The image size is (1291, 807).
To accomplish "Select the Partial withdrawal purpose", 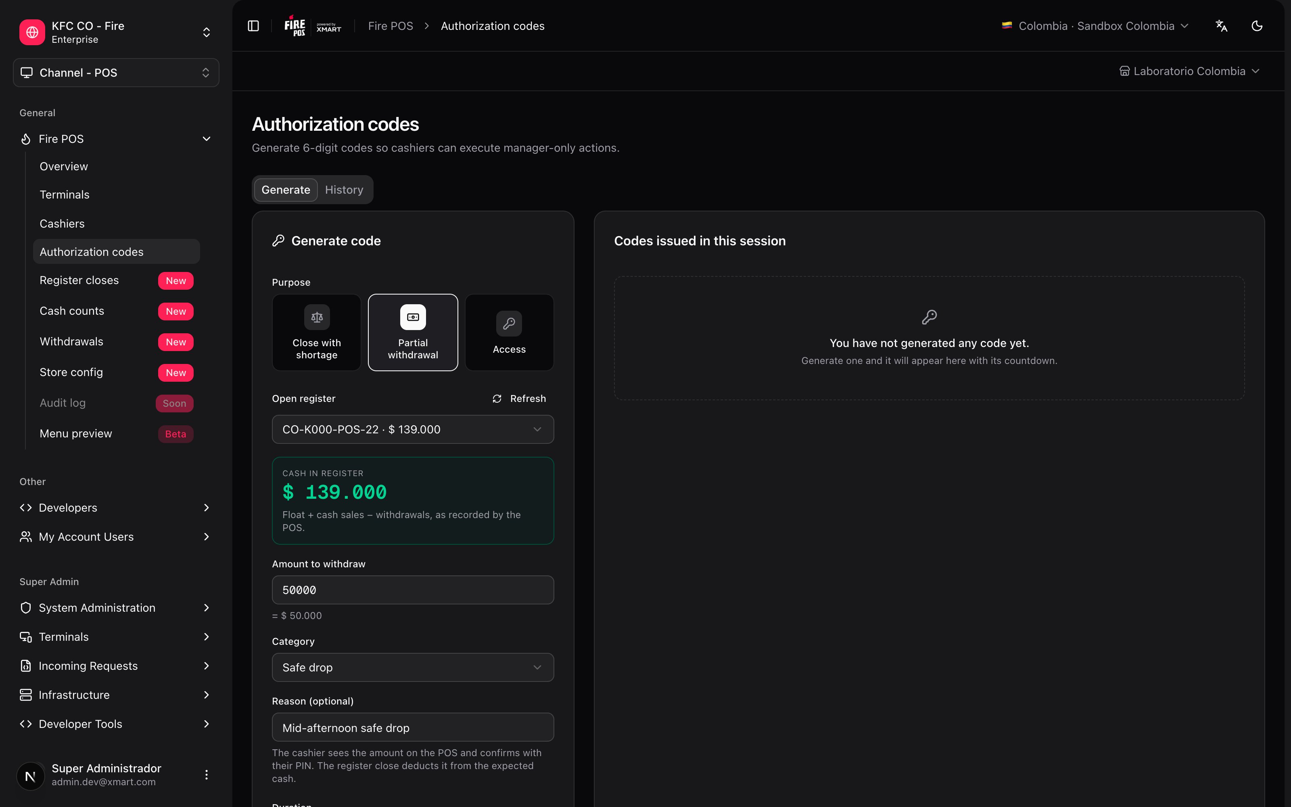I will coord(413,332).
